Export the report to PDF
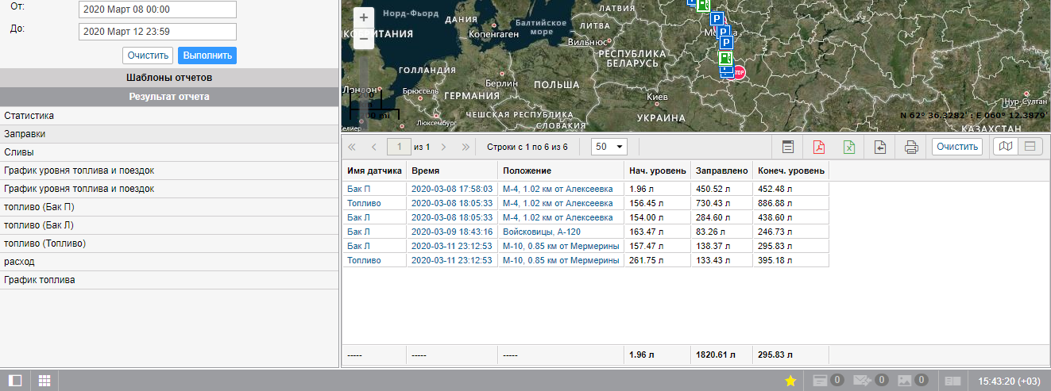The height and width of the screenshot is (391, 1051). 818,147
